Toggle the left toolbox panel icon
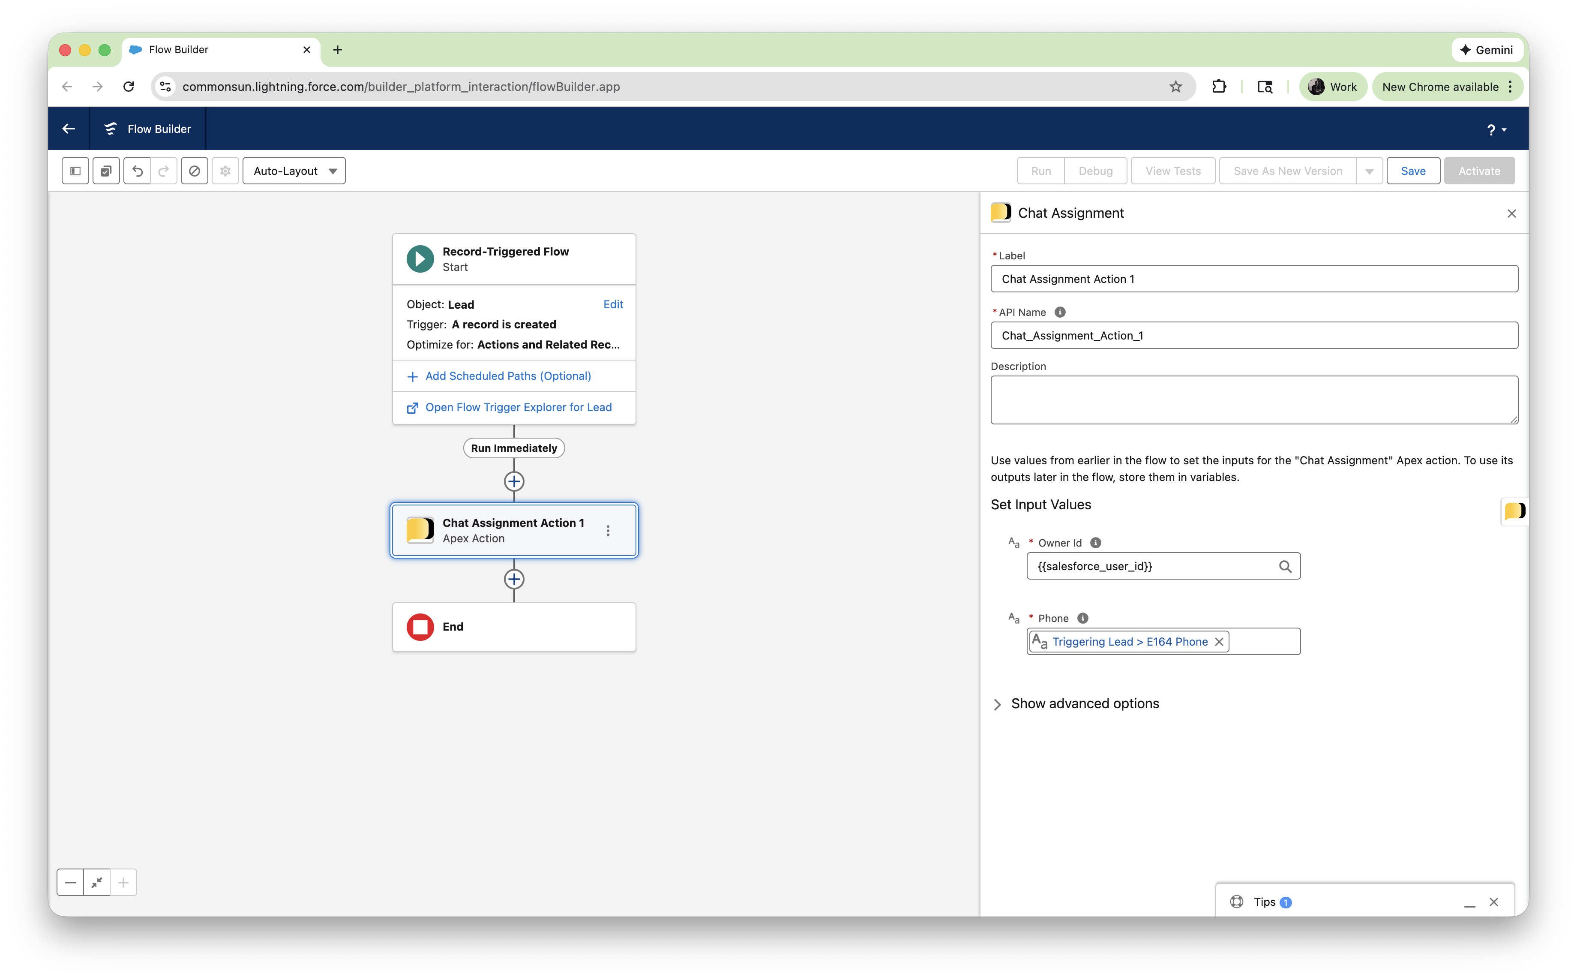Screen dimensions: 1577x980 (75, 171)
